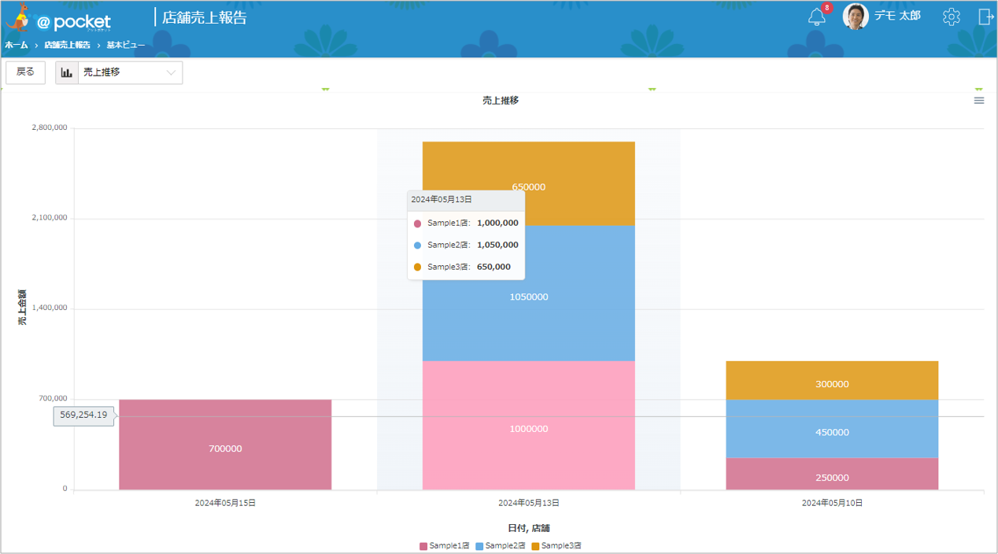Go to 店舗売上報告 in the breadcrumb

coord(67,46)
